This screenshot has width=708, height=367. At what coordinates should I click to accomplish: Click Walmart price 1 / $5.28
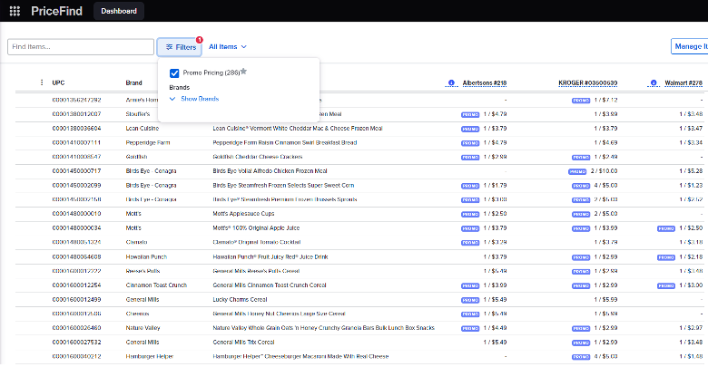[x=691, y=171]
